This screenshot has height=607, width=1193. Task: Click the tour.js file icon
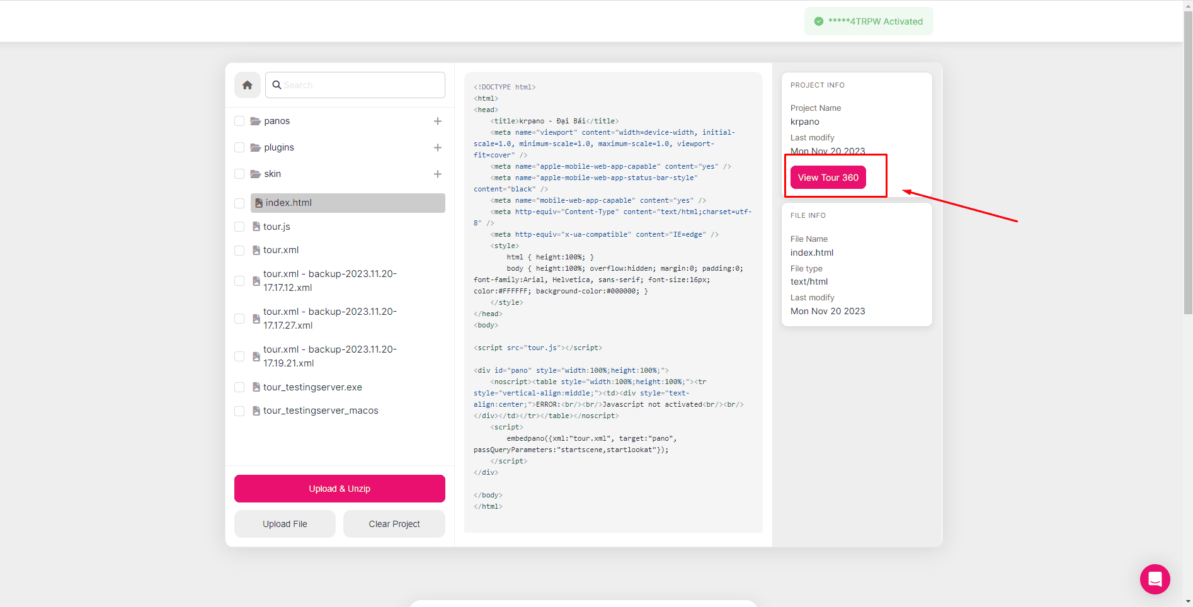(x=256, y=227)
